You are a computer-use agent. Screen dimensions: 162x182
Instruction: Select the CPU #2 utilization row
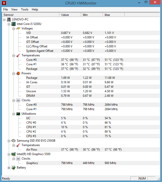93,132
